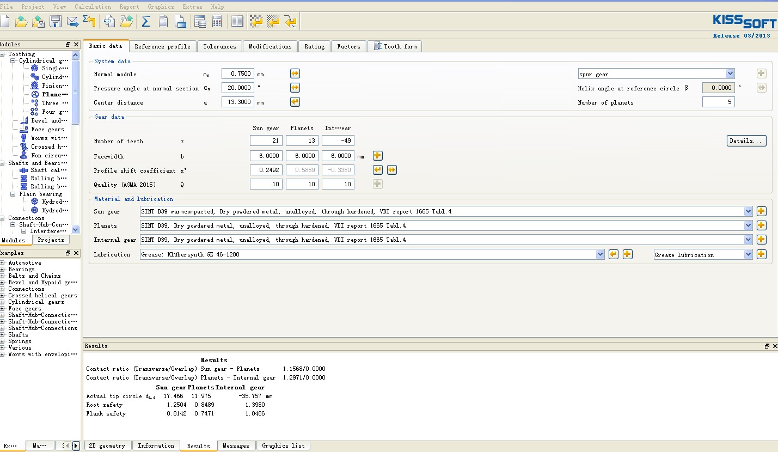Click the Modules tree scrollbar down arrow
This screenshot has width=778, height=452.
pyautogui.click(x=76, y=230)
